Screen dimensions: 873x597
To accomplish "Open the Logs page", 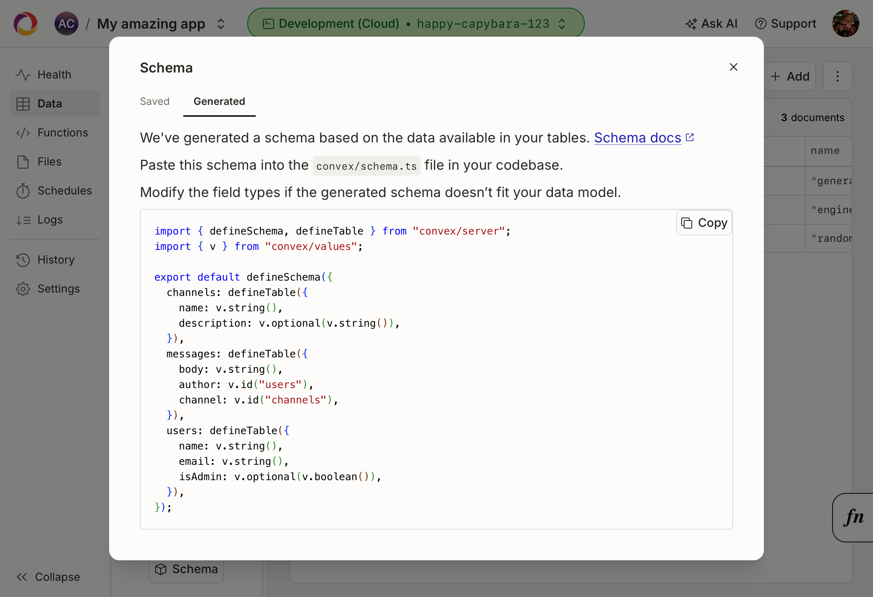I will 55,220.
